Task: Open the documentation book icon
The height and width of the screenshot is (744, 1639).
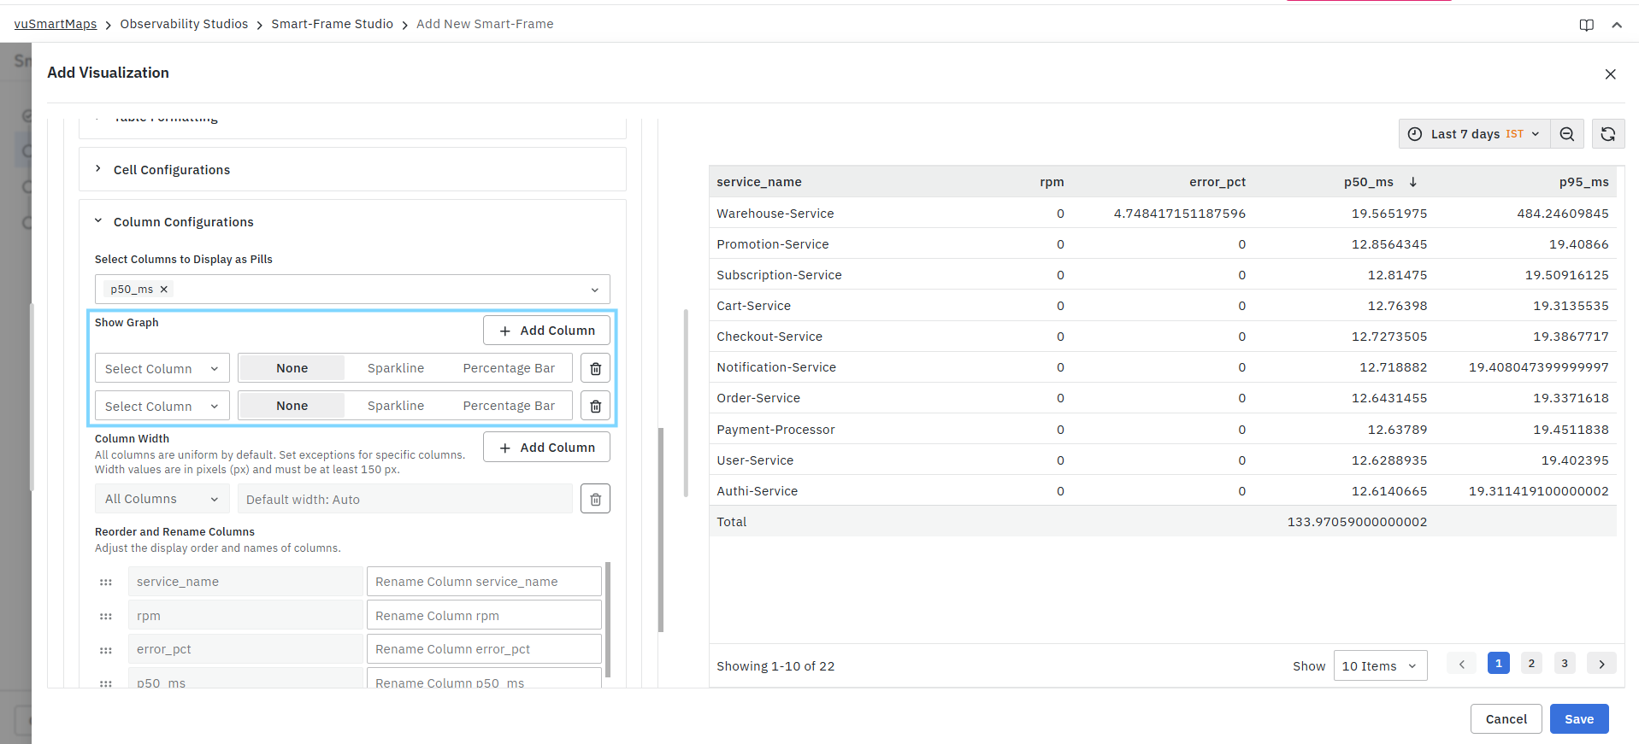Action: tap(1587, 25)
